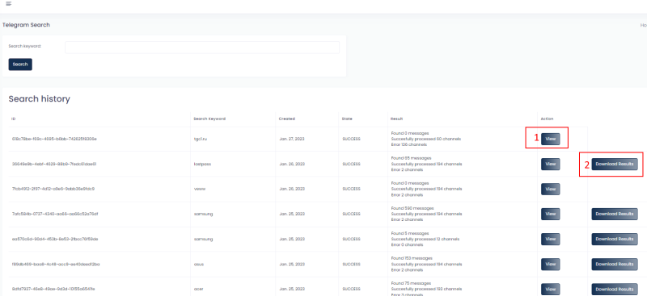647x296 pixels.
Task: View samsung search with 5 messages
Action: 551,240
